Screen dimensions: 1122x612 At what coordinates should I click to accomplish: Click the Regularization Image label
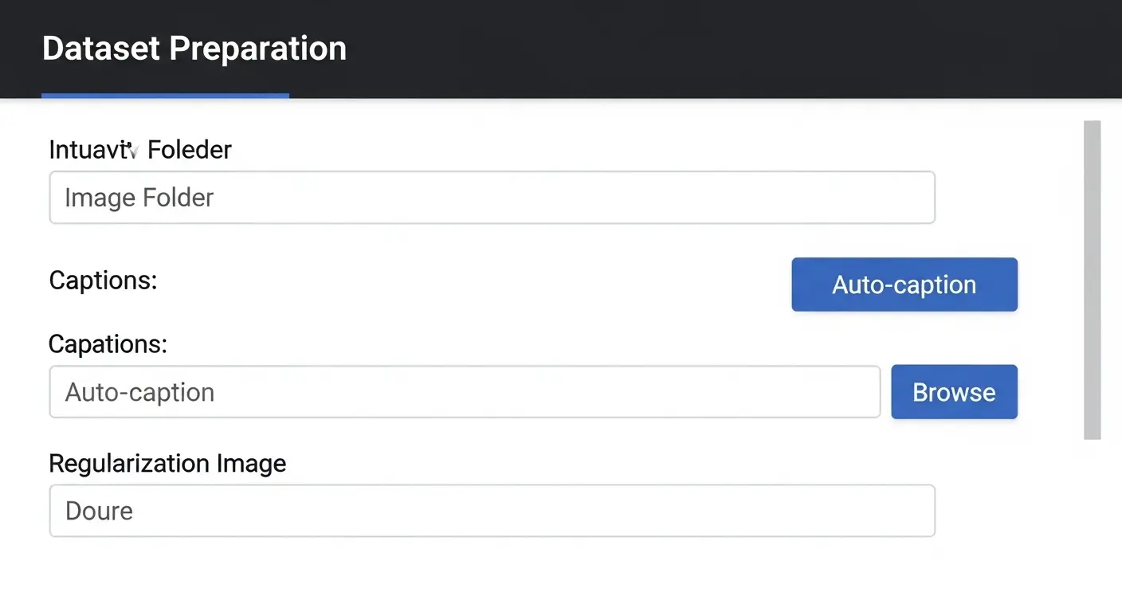pyautogui.click(x=167, y=464)
